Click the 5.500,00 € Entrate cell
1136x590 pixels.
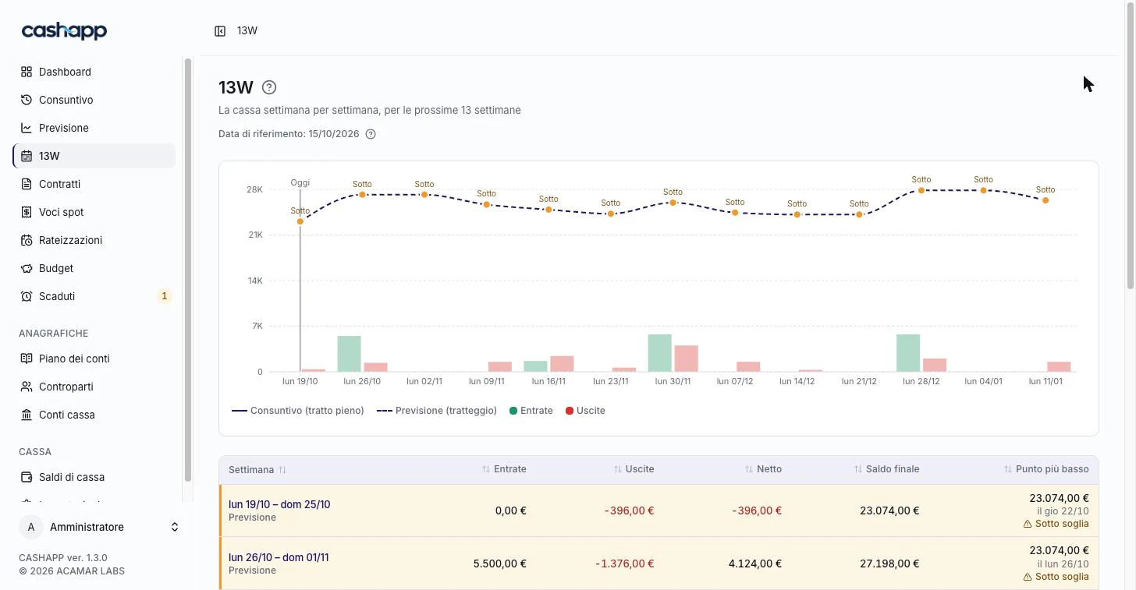500,564
